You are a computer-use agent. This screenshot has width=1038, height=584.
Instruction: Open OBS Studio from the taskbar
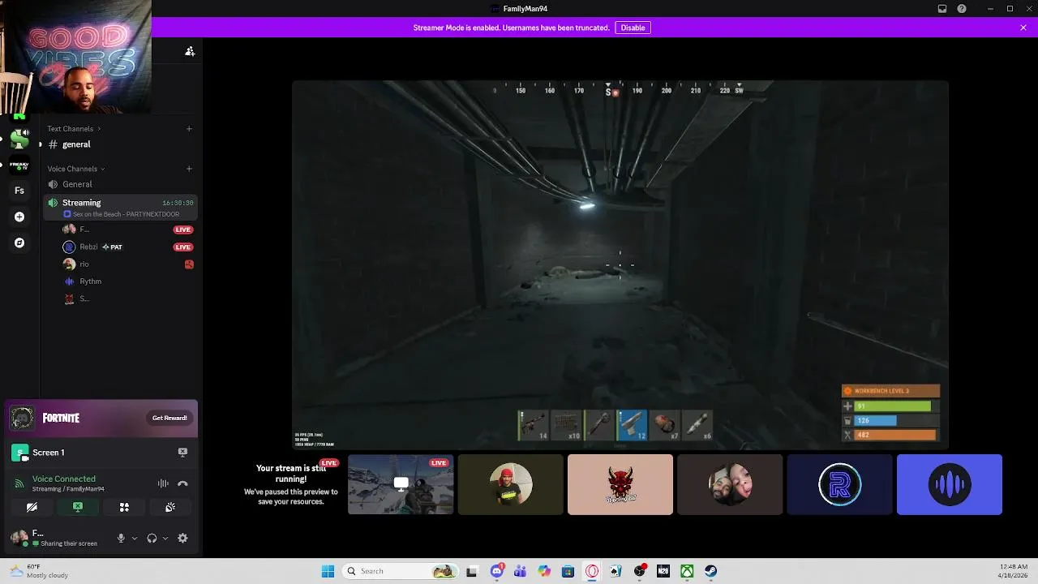pyautogui.click(x=639, y=571)
